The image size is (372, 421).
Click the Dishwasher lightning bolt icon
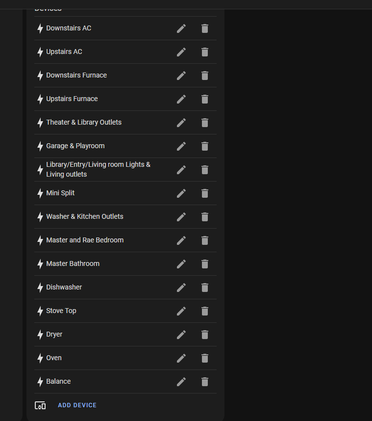40,288
